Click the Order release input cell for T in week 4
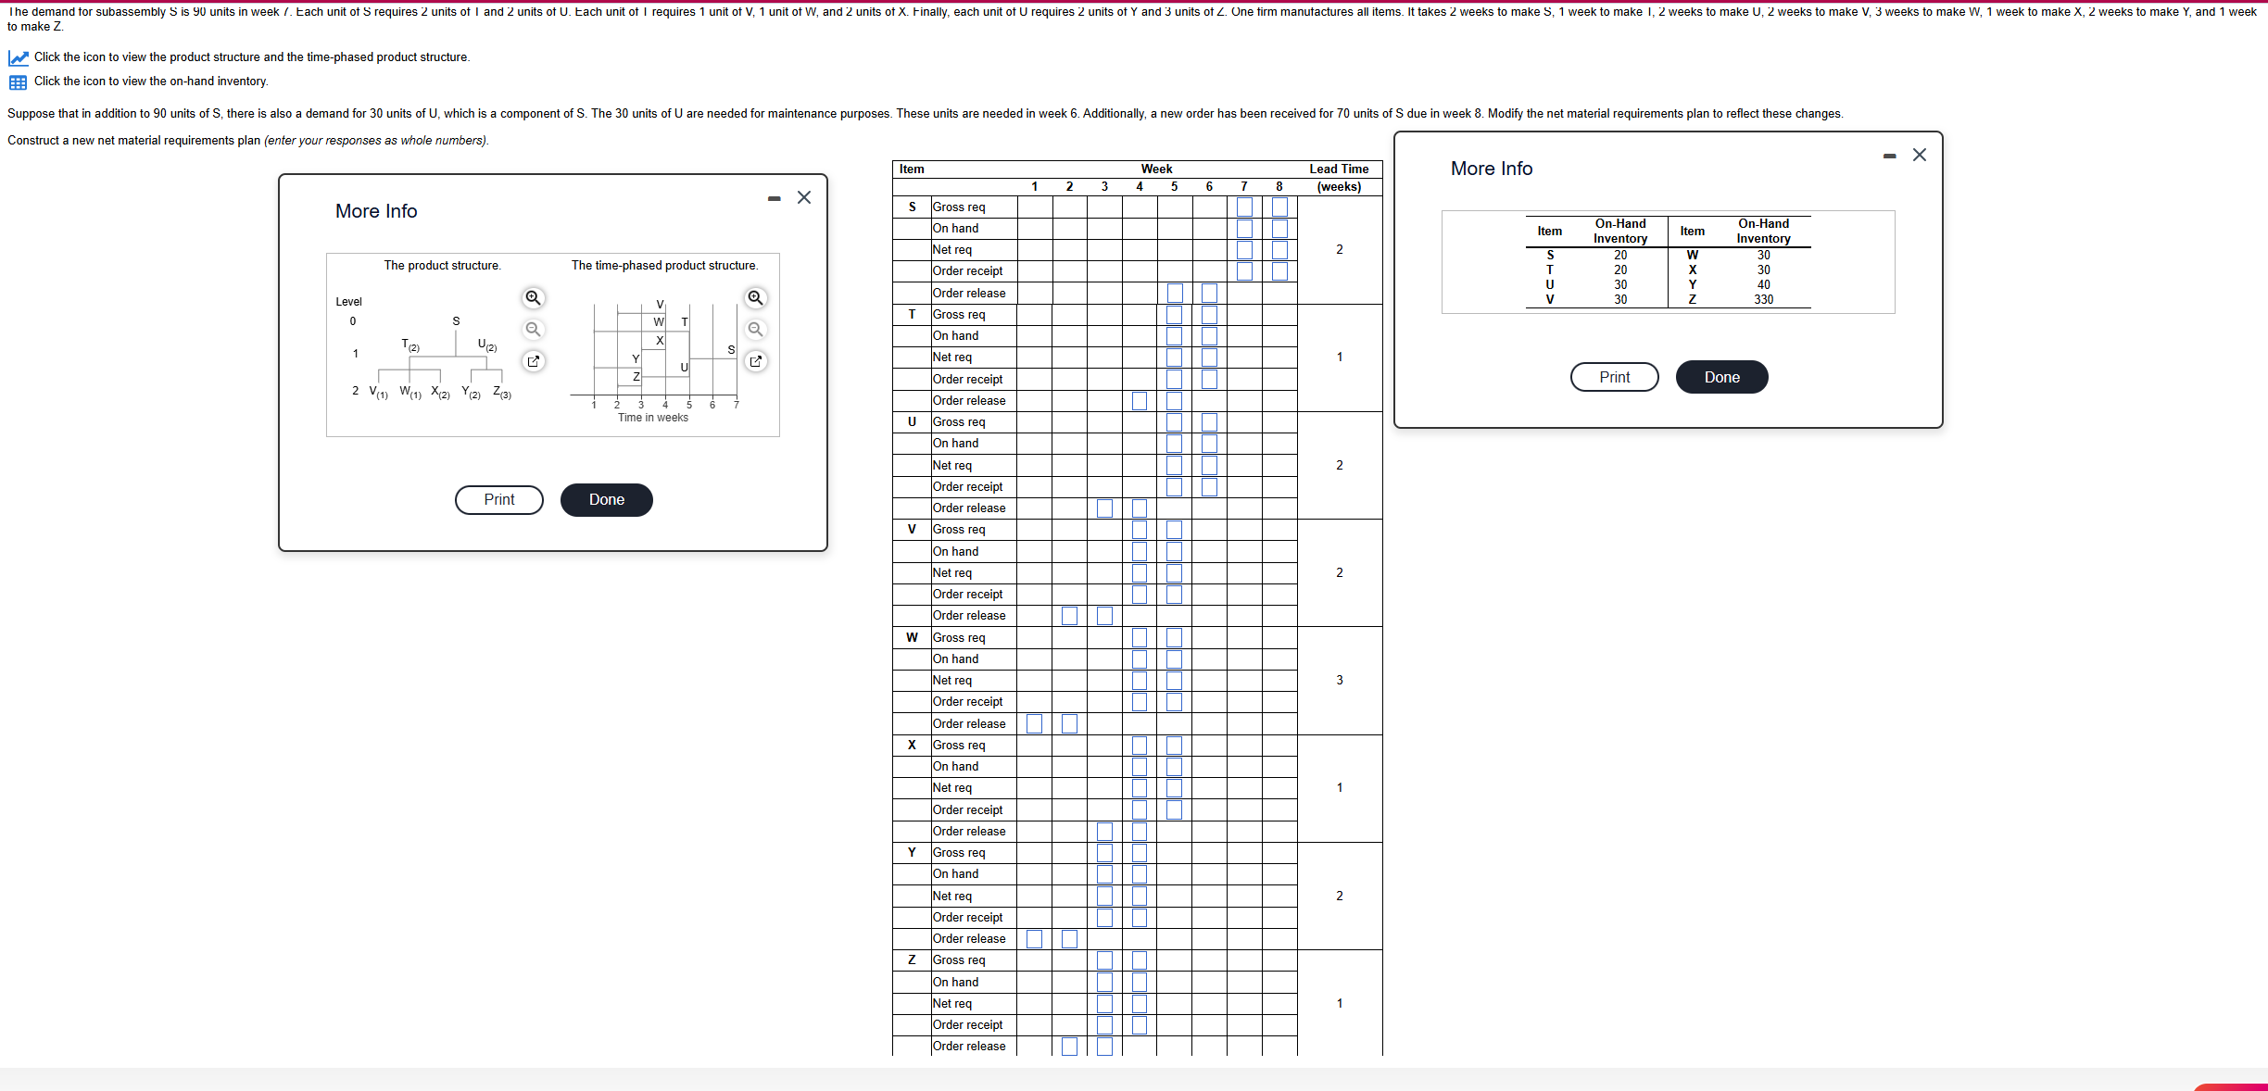 [x=1140, y=400]
